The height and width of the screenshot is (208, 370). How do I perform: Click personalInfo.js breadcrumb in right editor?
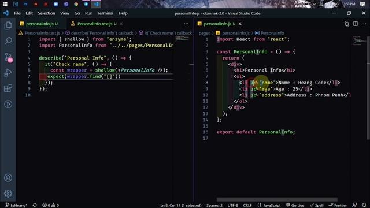(x=233, y=33)
